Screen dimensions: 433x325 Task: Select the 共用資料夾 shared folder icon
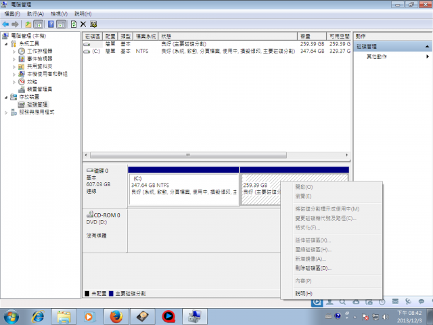click(21, 66)
